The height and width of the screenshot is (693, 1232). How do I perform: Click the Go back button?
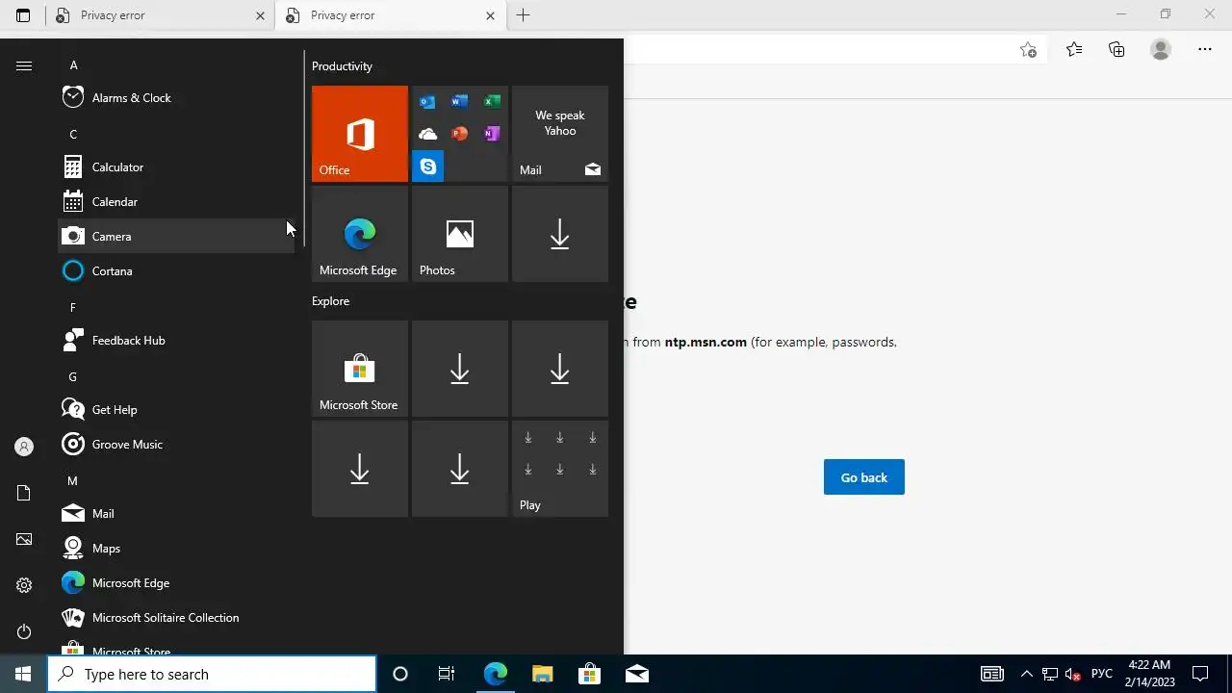point(864,477)
